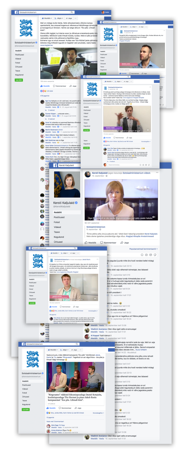182x455 pixels.
Task: Play the Kingvaates TV studio video thumbnail
Action: pos(75,377)
